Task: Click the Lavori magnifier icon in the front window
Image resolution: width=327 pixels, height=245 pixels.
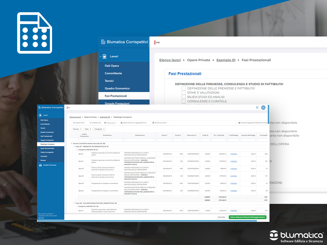Action: coord(41,115)
